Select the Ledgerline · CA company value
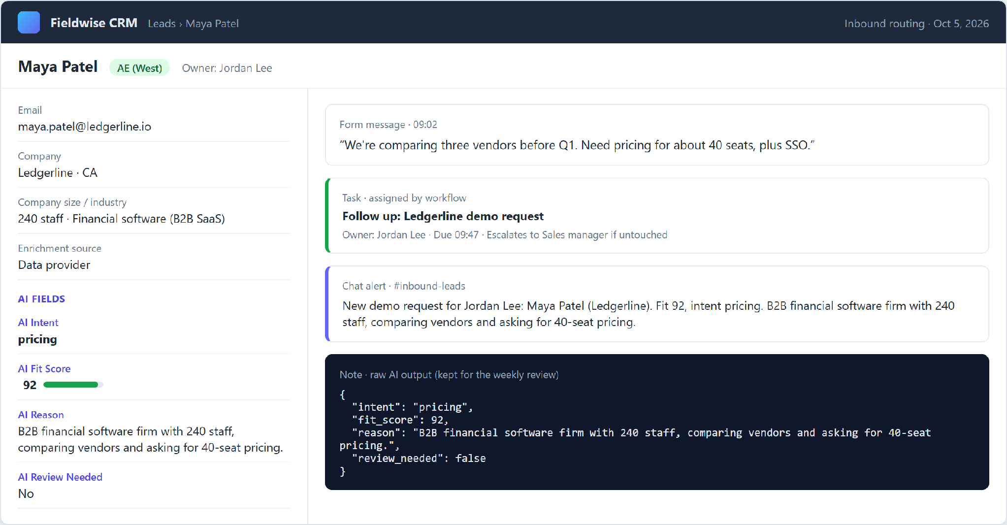 [58, 173]
